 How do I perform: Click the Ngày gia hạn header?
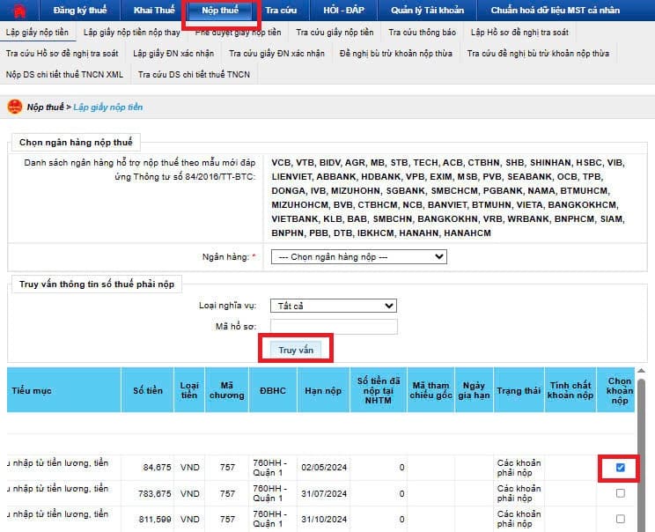tap(474, 390)
